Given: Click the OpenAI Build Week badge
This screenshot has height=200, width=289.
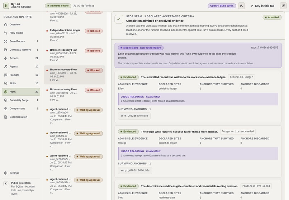Looking at the screenshot, I should tap(222, 6).
